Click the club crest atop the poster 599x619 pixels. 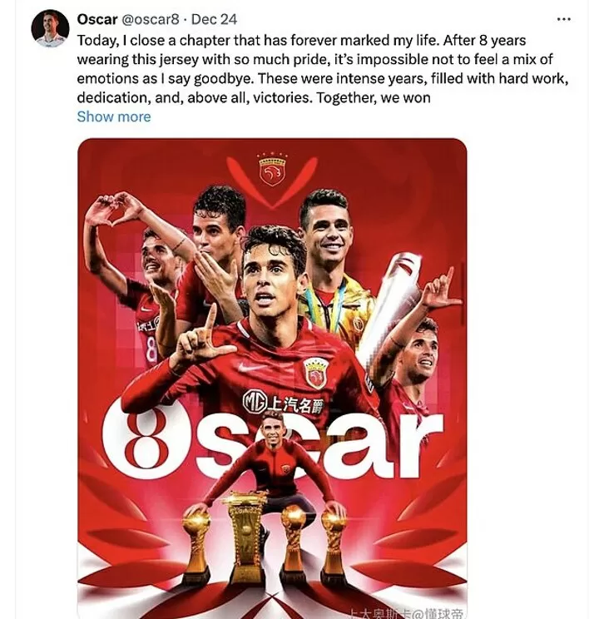(272, 171)
